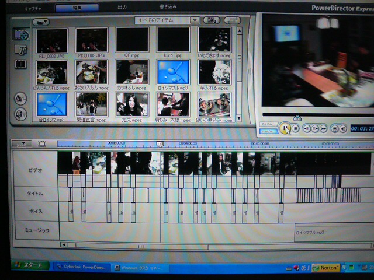
Task: Stop playback in the preview player
Action: [296, 129]
